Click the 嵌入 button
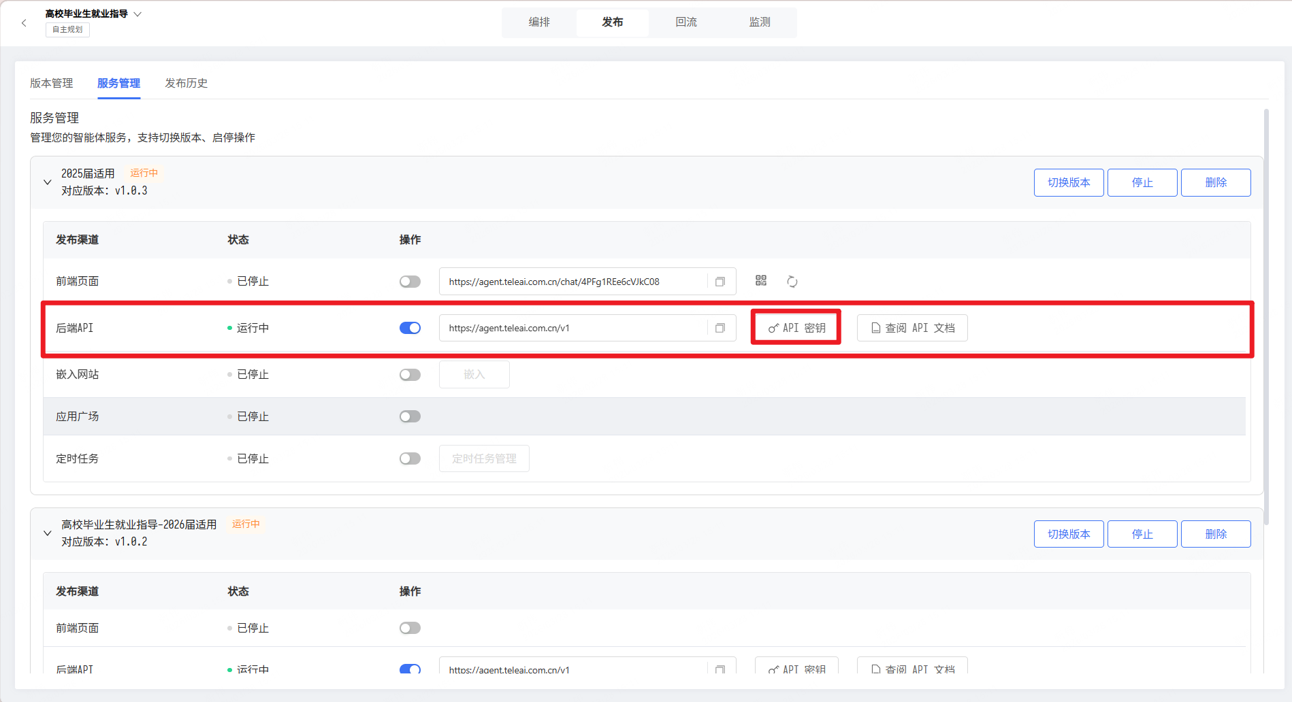Viewport: 1292px width, 702px height. (x=474, y=374)
